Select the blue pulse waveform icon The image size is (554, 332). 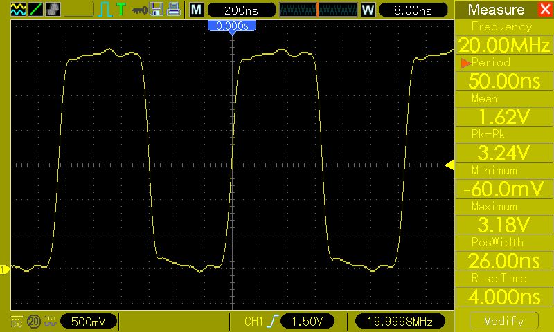pos(105,10)
